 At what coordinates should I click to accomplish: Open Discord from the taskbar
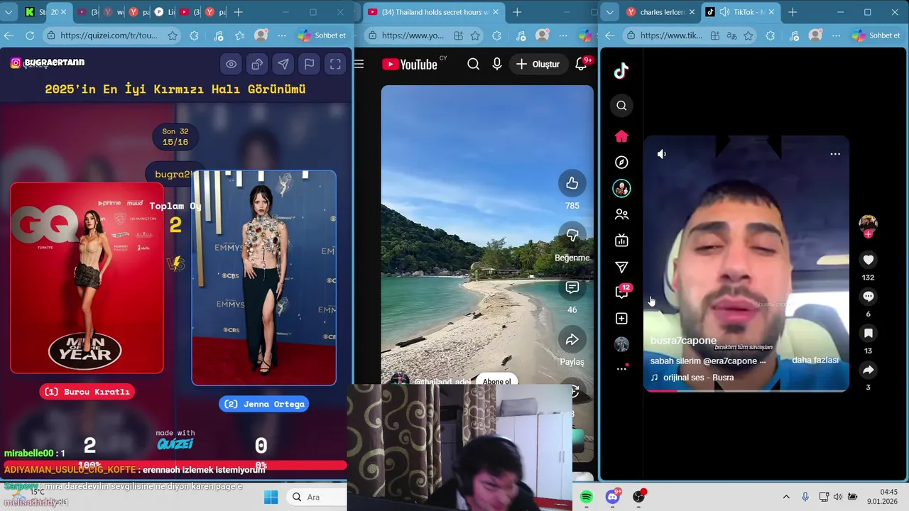pos(613,498)
